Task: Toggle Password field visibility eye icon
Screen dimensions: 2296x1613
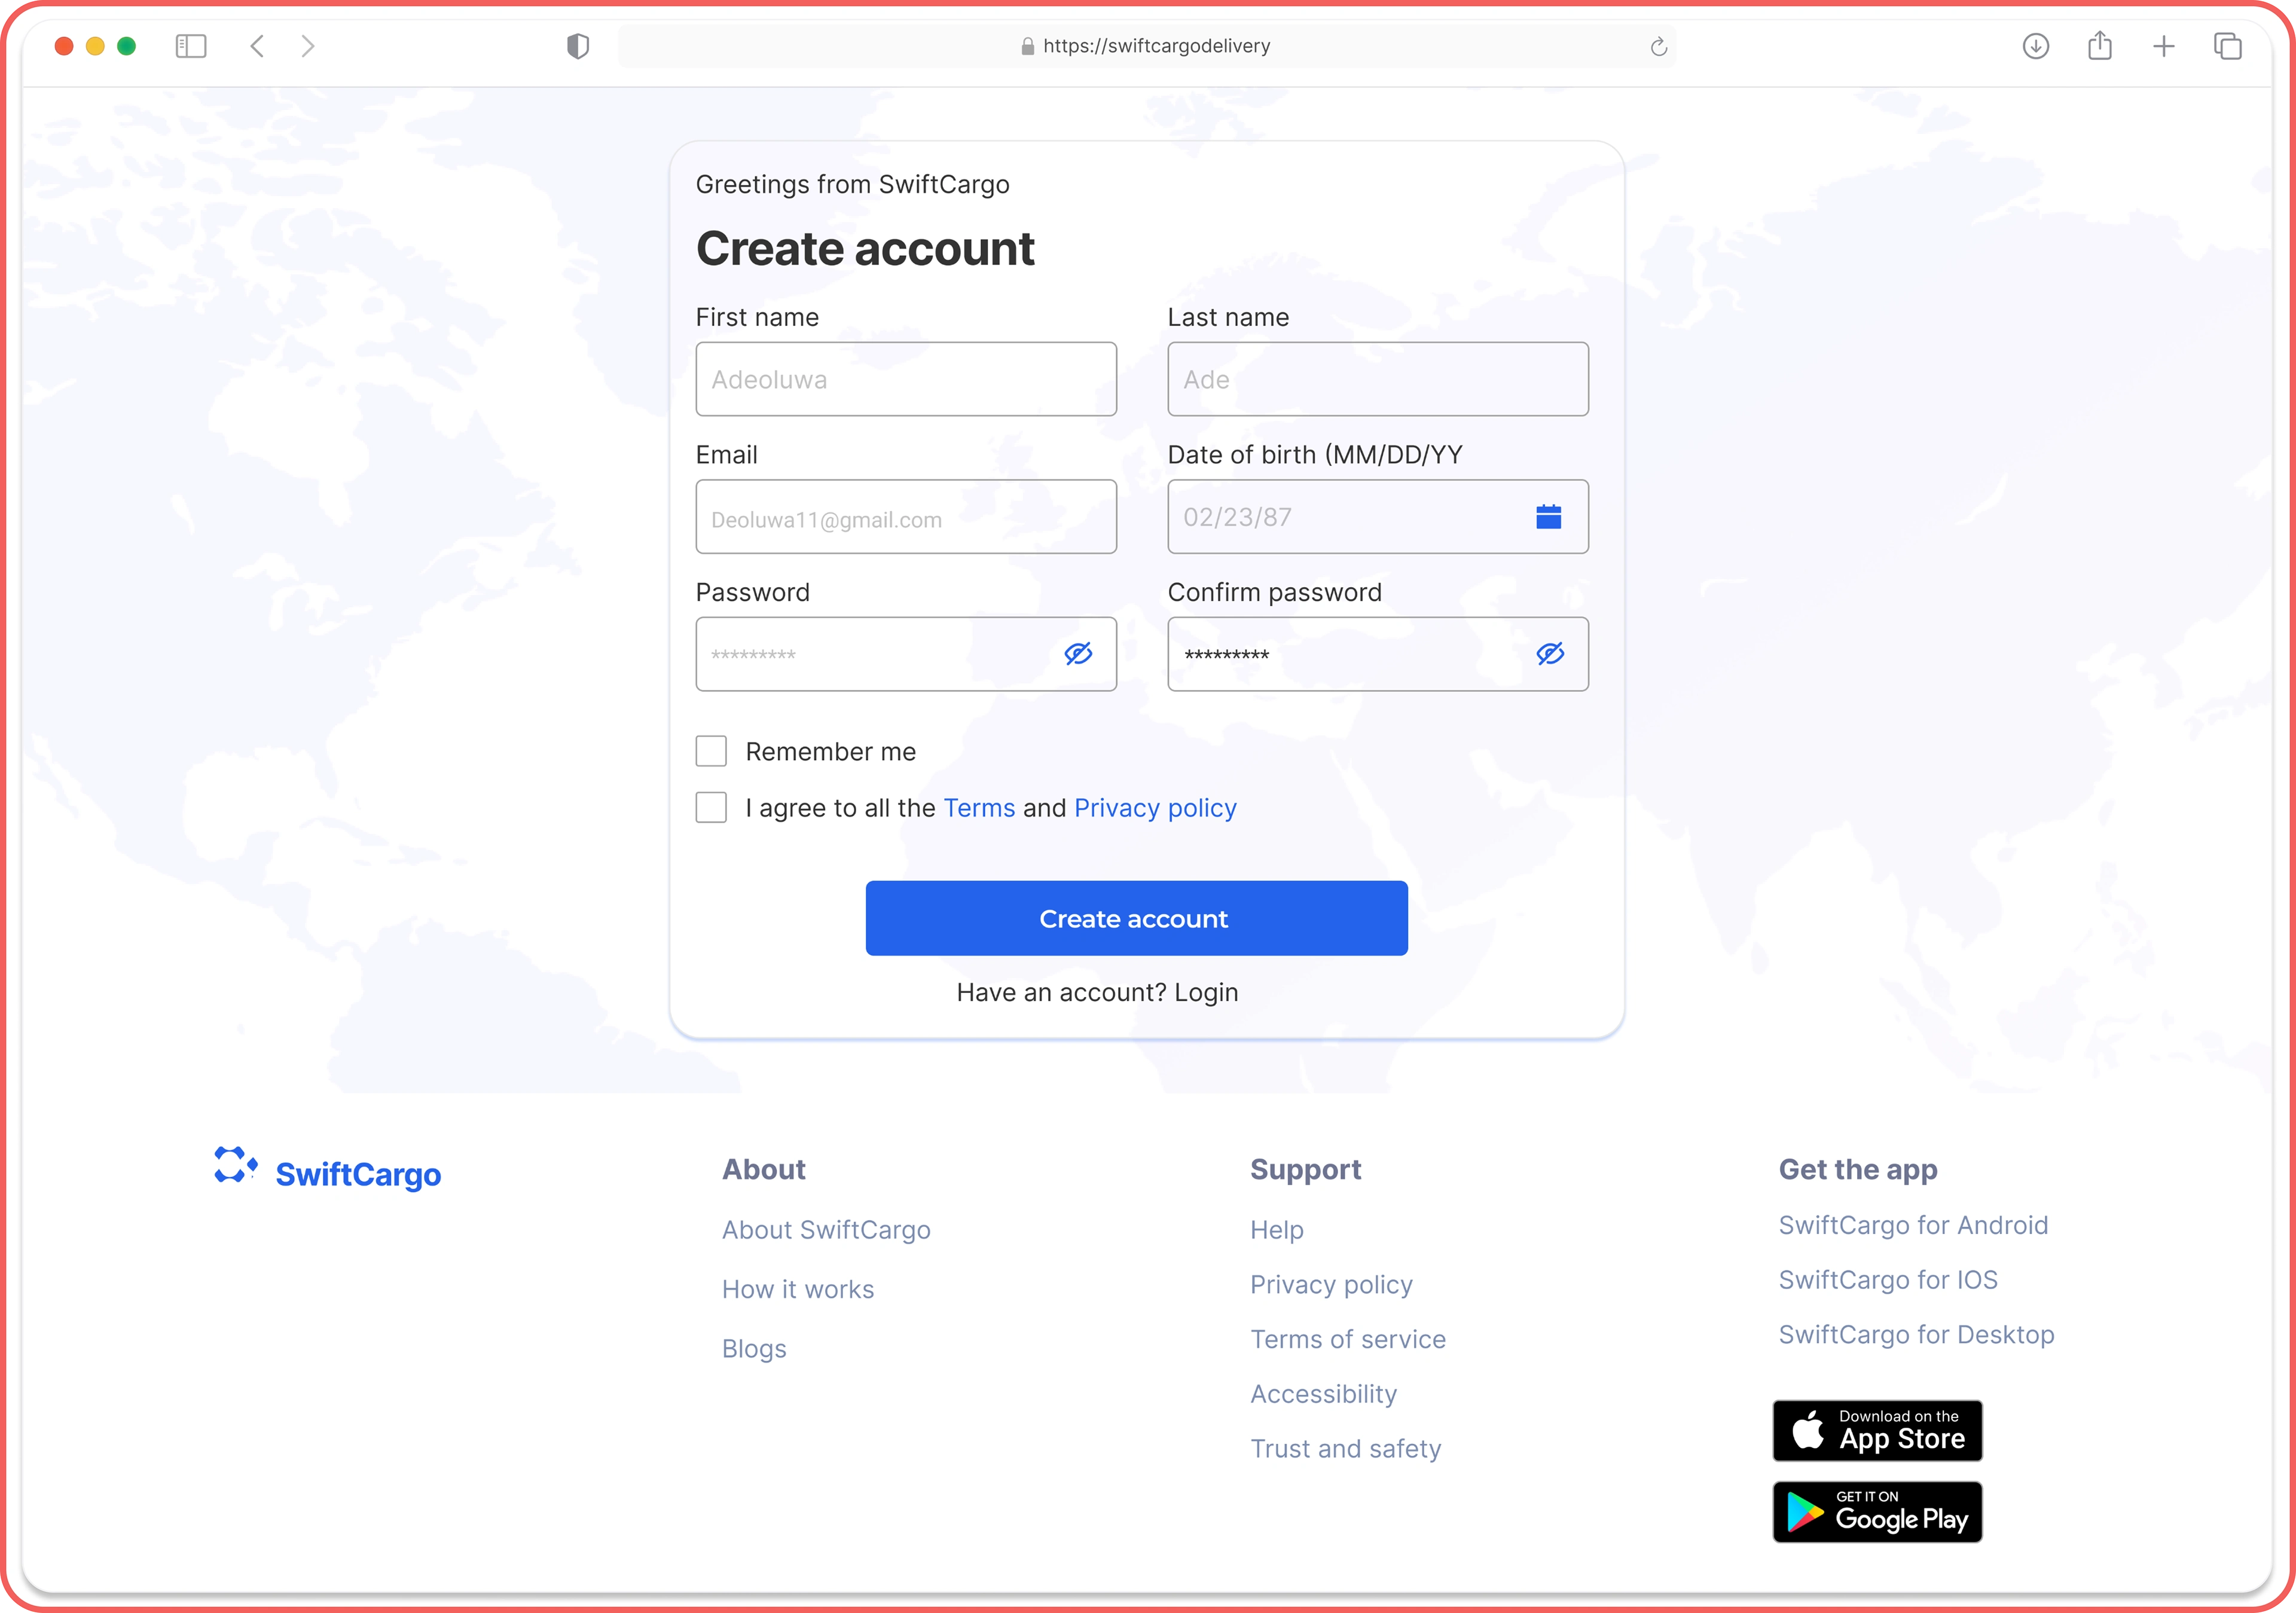Action: click(x=1077, y=654)
